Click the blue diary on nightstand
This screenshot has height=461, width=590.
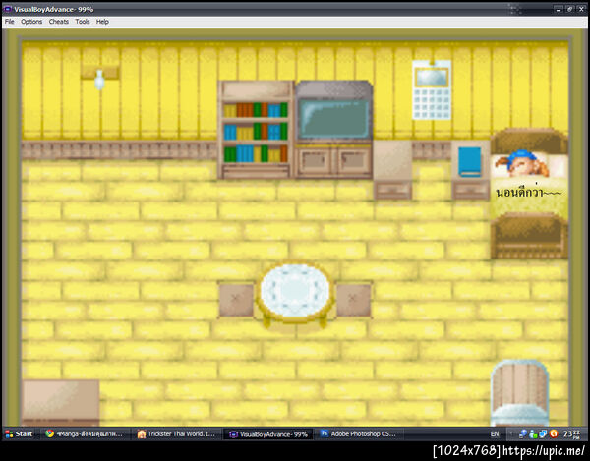pyautogui.click(x=470, y=161)
